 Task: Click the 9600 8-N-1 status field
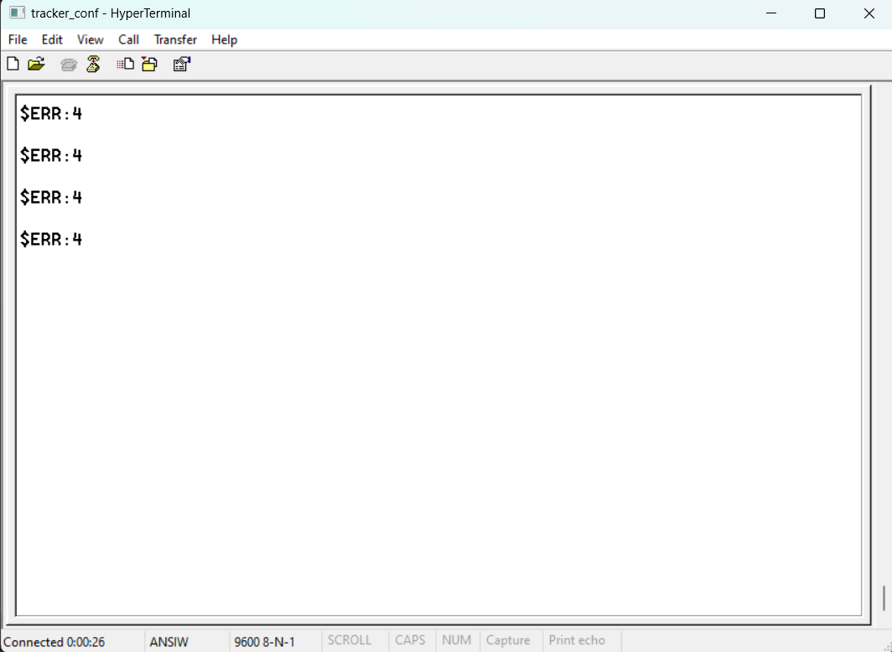coord(264,642)
